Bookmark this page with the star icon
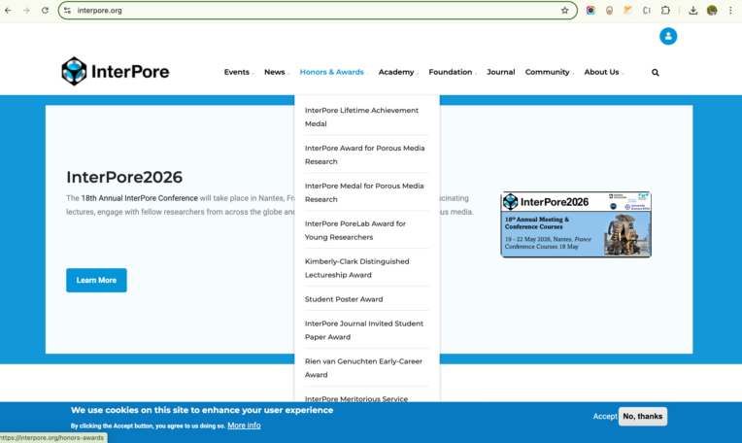This screenshot has height=443, width=742. (564, 11)
